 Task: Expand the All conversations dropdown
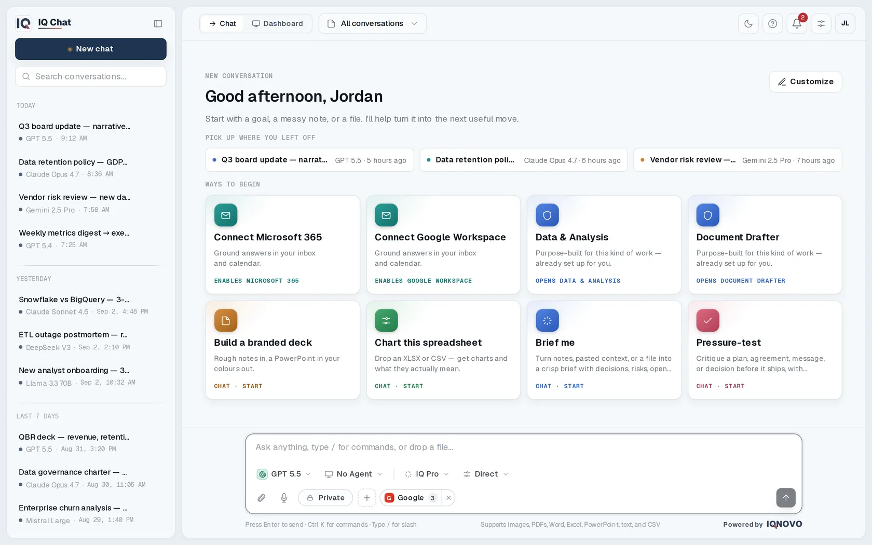coord(373,23)
